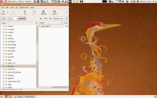Open the Edit menu

click(x=7, y=8)
